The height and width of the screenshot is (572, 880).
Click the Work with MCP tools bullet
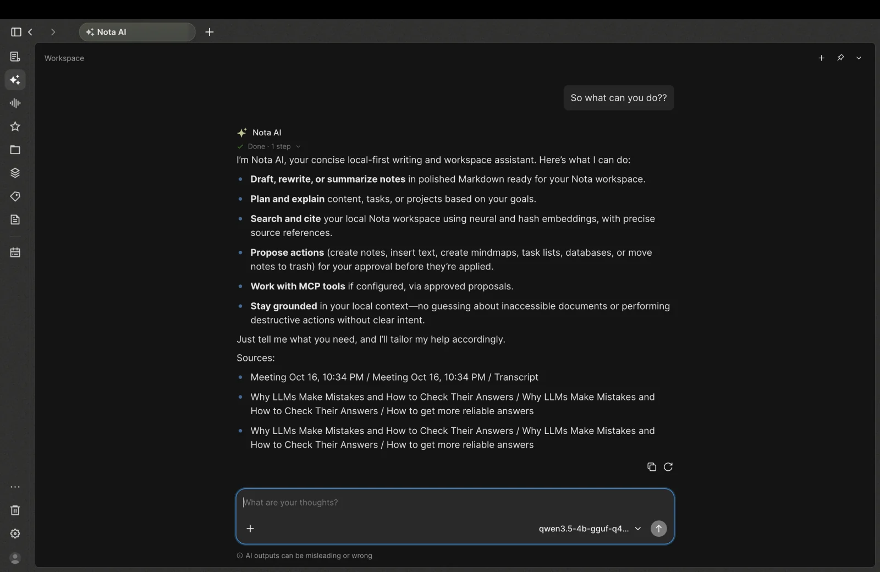382,287
